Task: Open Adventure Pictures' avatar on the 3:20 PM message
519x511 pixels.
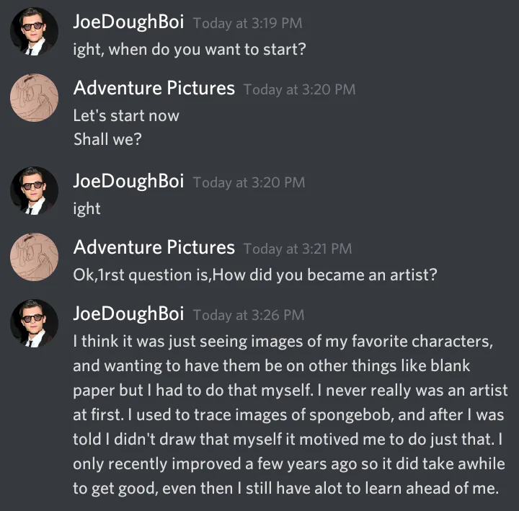Action: tap(34, 97)
